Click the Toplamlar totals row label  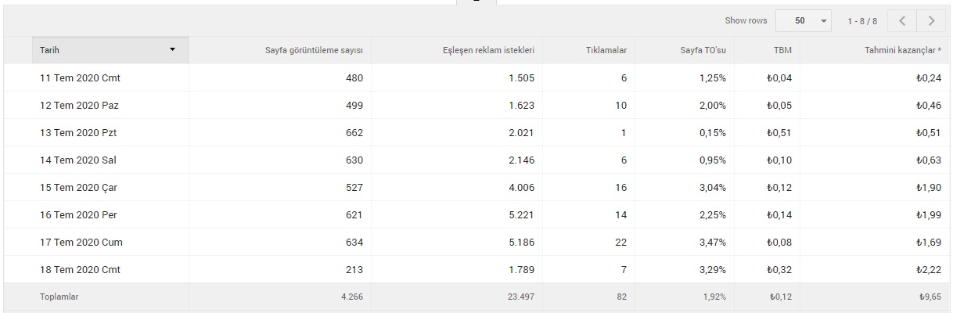[59, 297]
